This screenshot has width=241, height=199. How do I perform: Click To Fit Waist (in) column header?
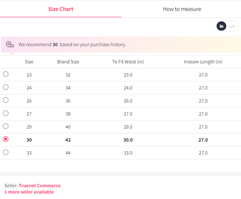[128, 62]
